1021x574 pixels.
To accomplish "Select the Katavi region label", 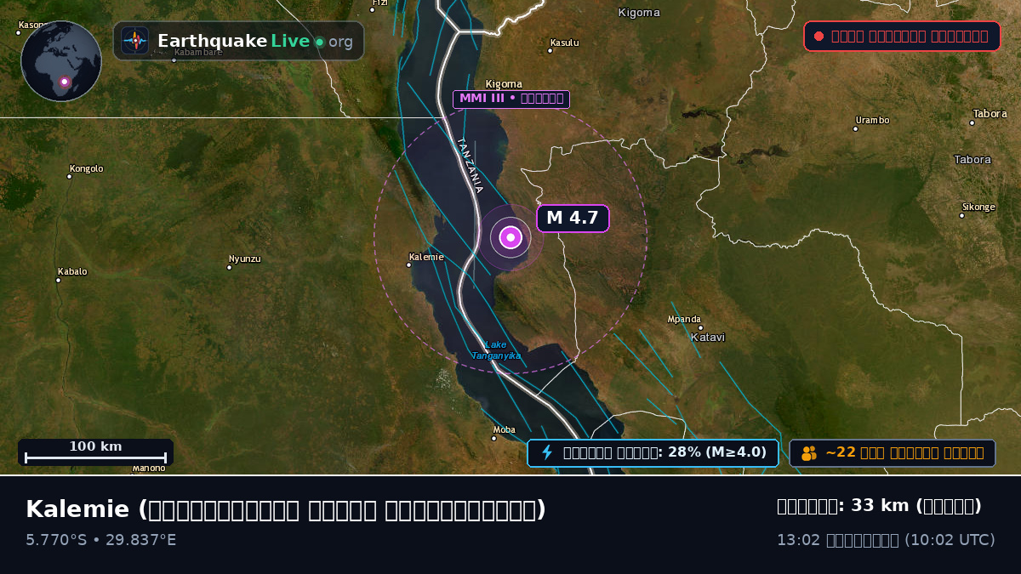I will 708,337.
